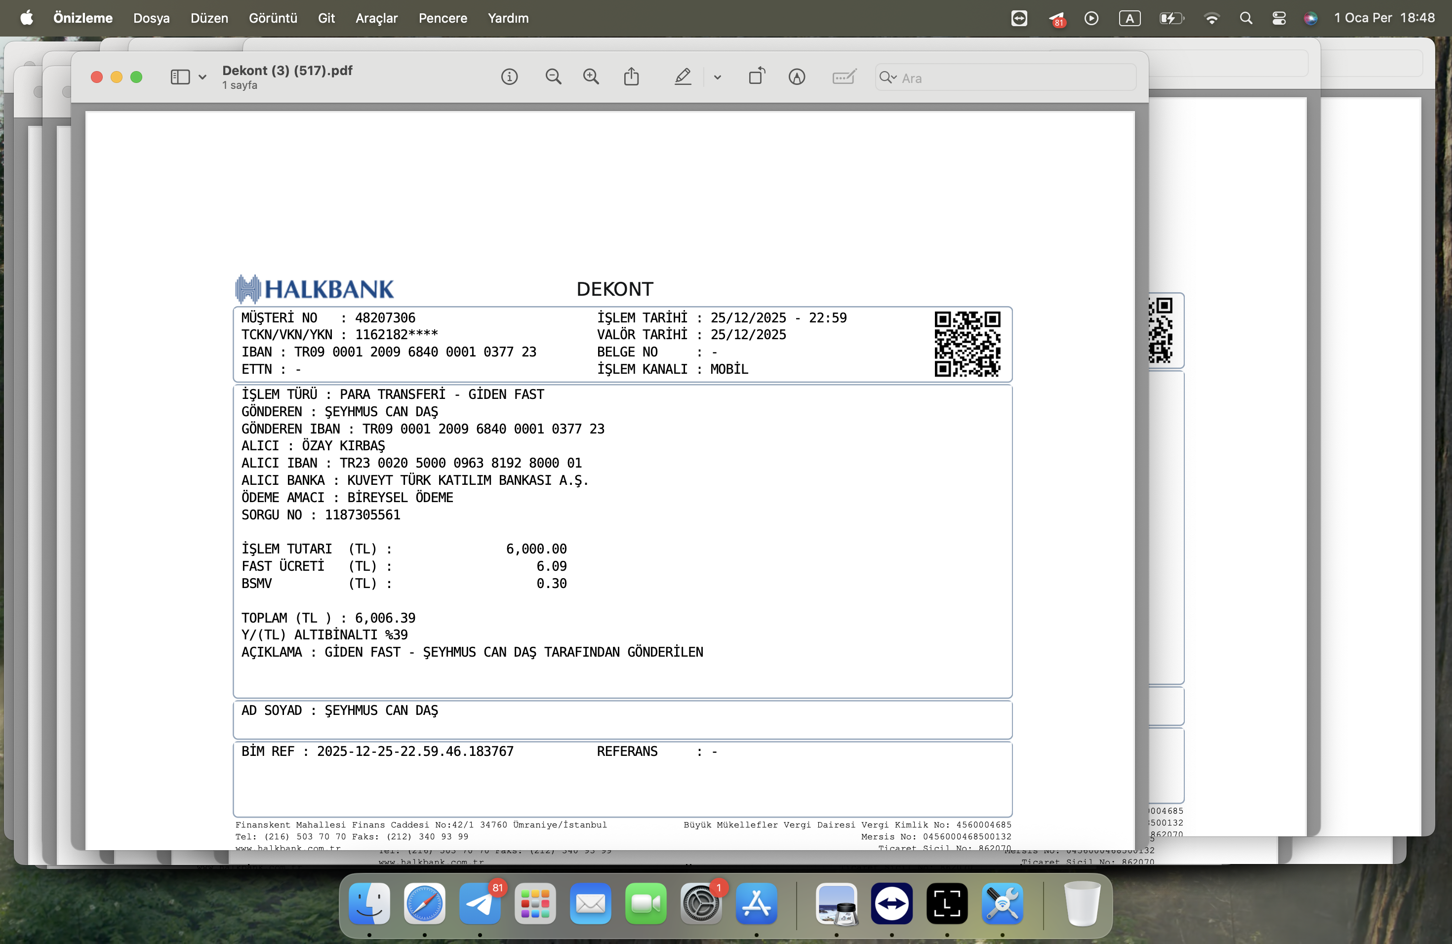This screenshot has width=1452, height=944.
Task: Open TeamViewer from the Dock
Action: click(892, 903)
